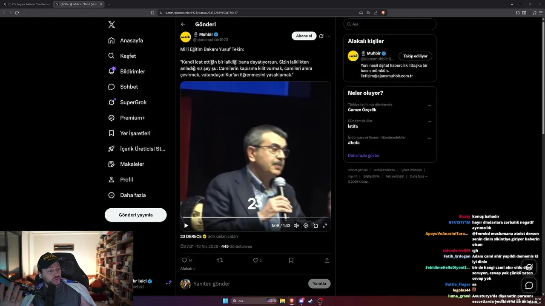Image resolution: width=545 pixels, height=306 pixels.
Task: Click browser bookmark icon beside address
Action: point(153,13)
